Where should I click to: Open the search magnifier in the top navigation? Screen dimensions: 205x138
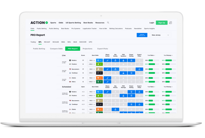pyautogui.click(x=108, y=23)
